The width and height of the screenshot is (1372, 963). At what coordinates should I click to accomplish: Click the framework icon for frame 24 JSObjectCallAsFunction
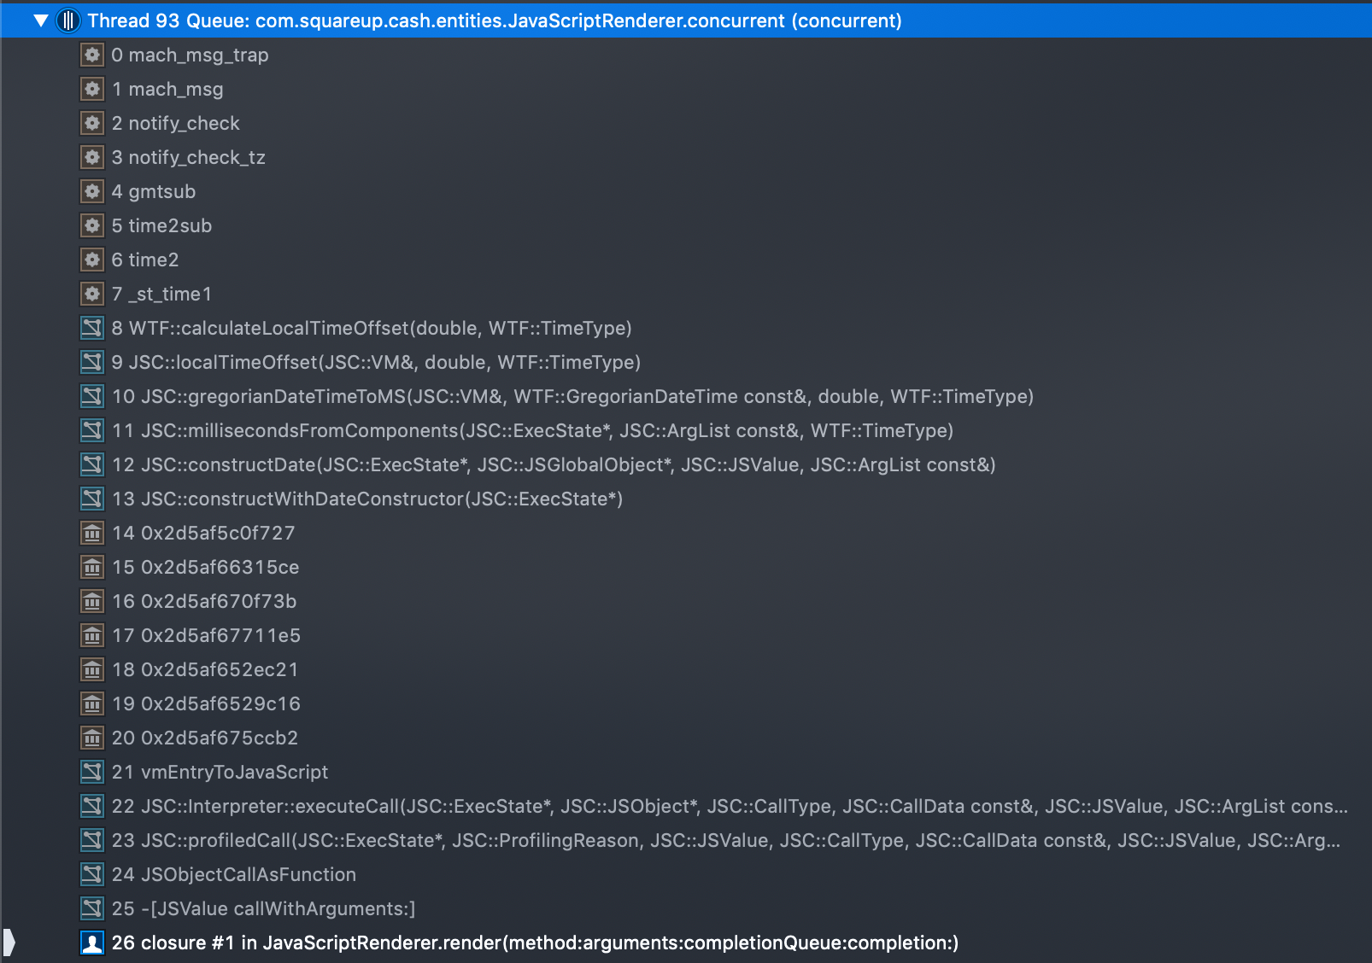(x=92, y=874)
